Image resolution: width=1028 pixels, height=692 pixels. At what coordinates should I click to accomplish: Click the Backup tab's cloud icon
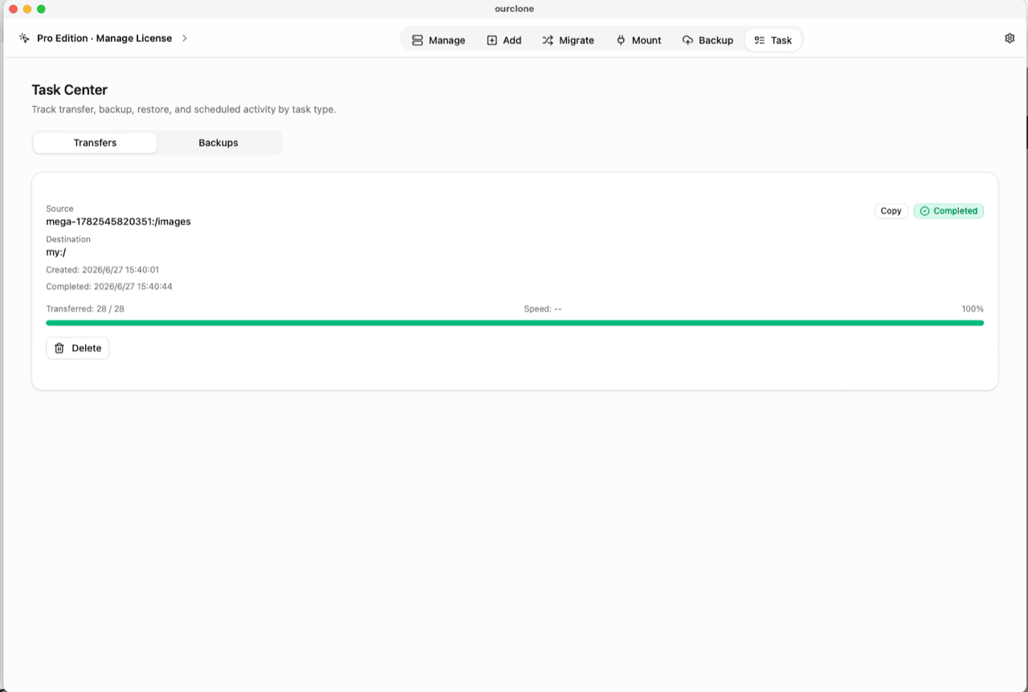687,40
